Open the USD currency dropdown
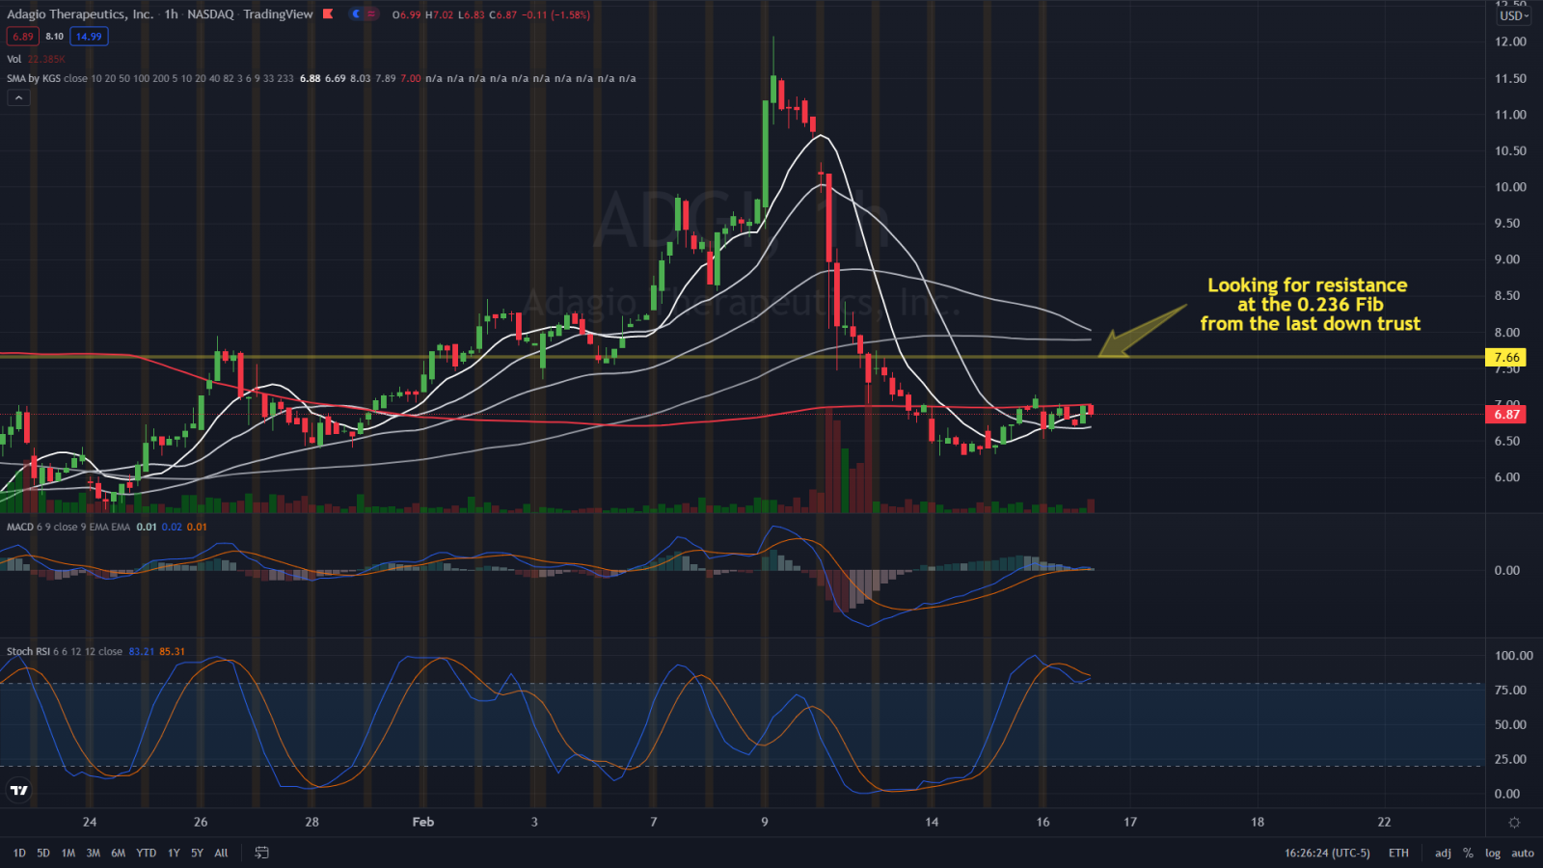Image resolution: width=1543 pixels, height=868 pixels. pyautogui.click(x=1512, y=15)
